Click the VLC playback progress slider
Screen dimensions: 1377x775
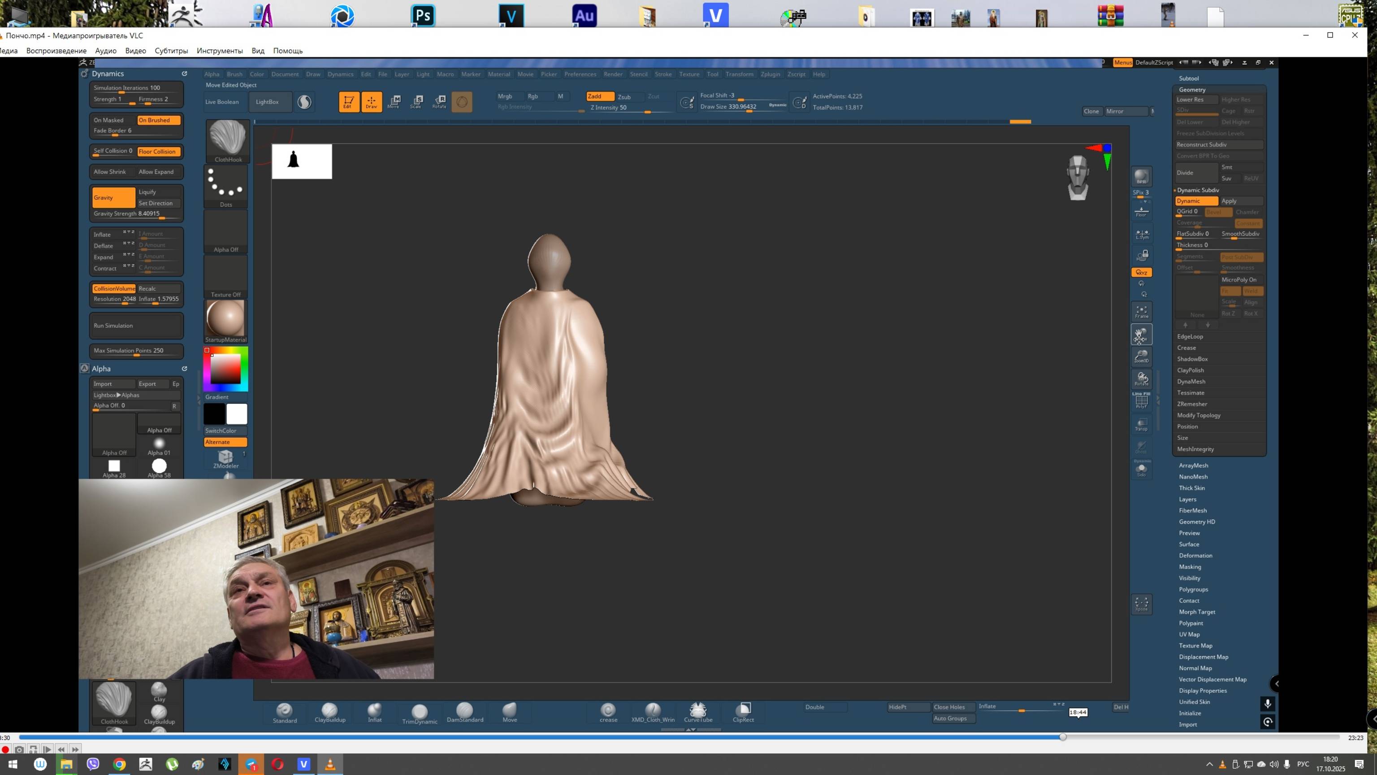pos(679,737)
